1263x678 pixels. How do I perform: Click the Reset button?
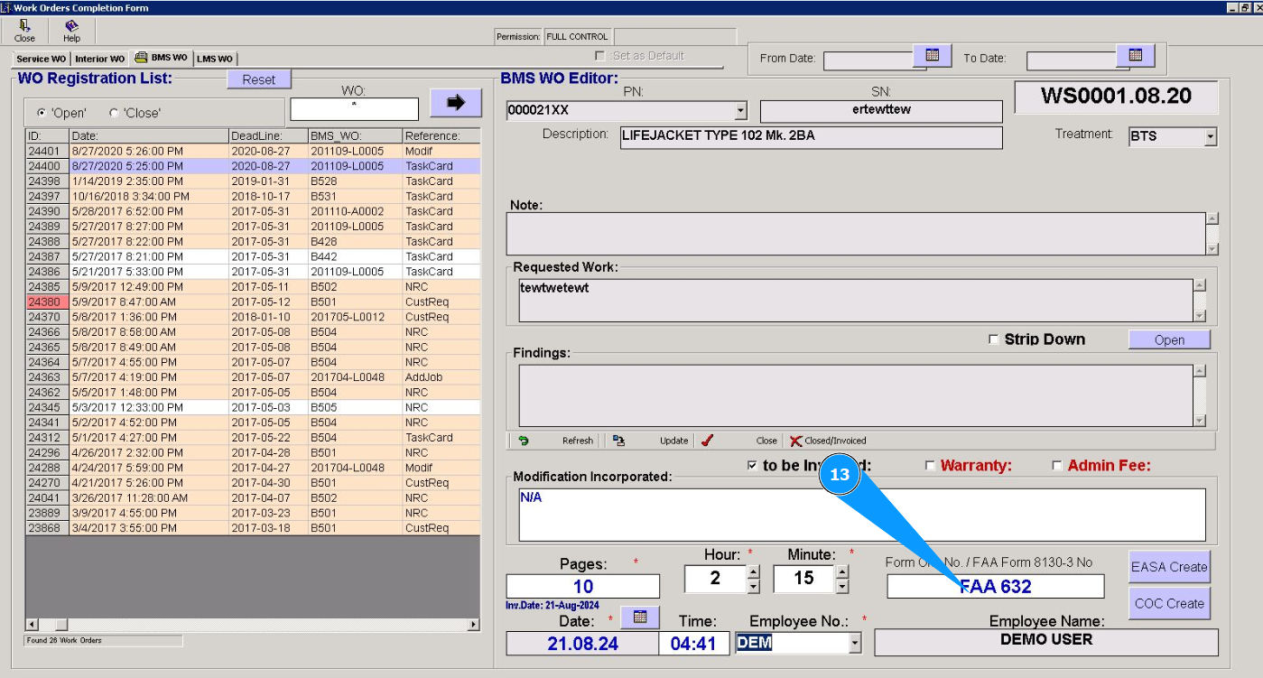point(258,79)
